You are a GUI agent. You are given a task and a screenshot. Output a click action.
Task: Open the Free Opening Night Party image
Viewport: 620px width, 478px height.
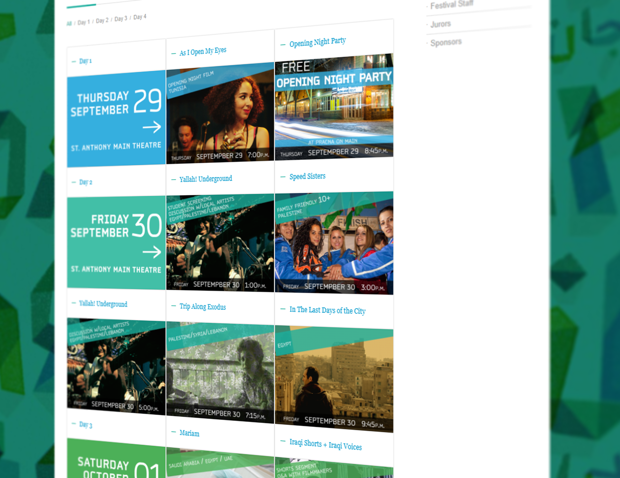point(334,107)
